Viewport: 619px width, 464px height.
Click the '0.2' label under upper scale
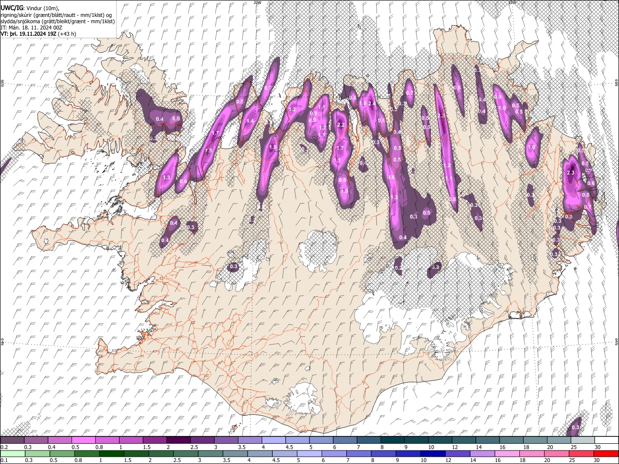4,447
